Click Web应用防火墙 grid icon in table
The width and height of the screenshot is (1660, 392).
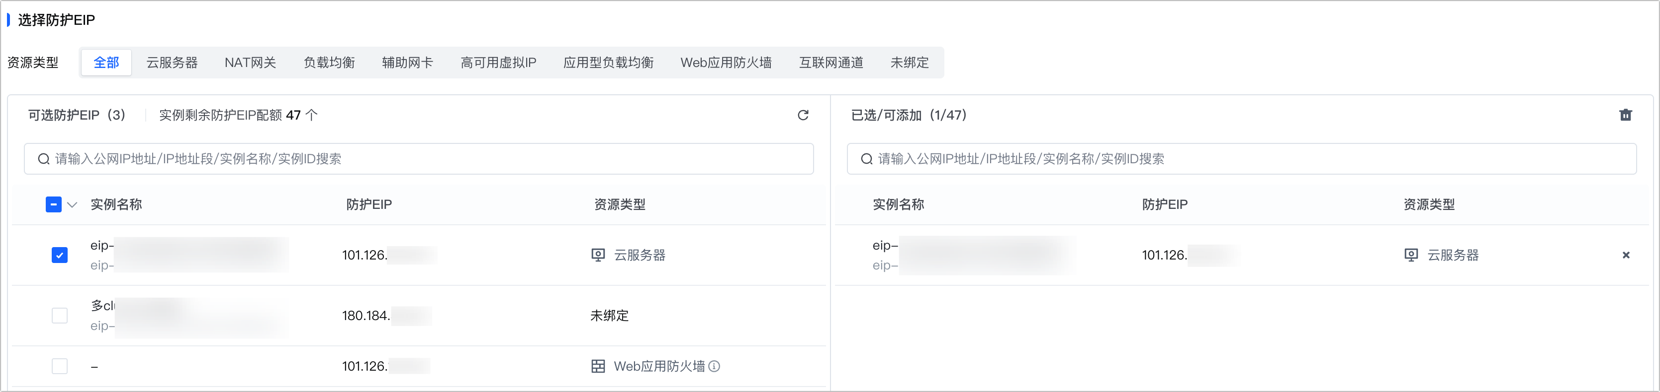[598, 366]
